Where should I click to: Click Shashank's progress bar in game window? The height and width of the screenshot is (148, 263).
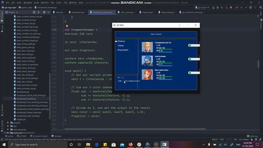click(194, 59)
